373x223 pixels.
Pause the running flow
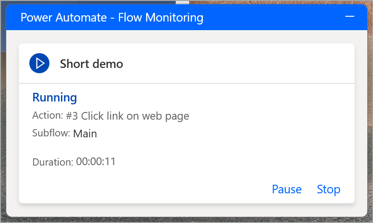[x=287, y=190]
